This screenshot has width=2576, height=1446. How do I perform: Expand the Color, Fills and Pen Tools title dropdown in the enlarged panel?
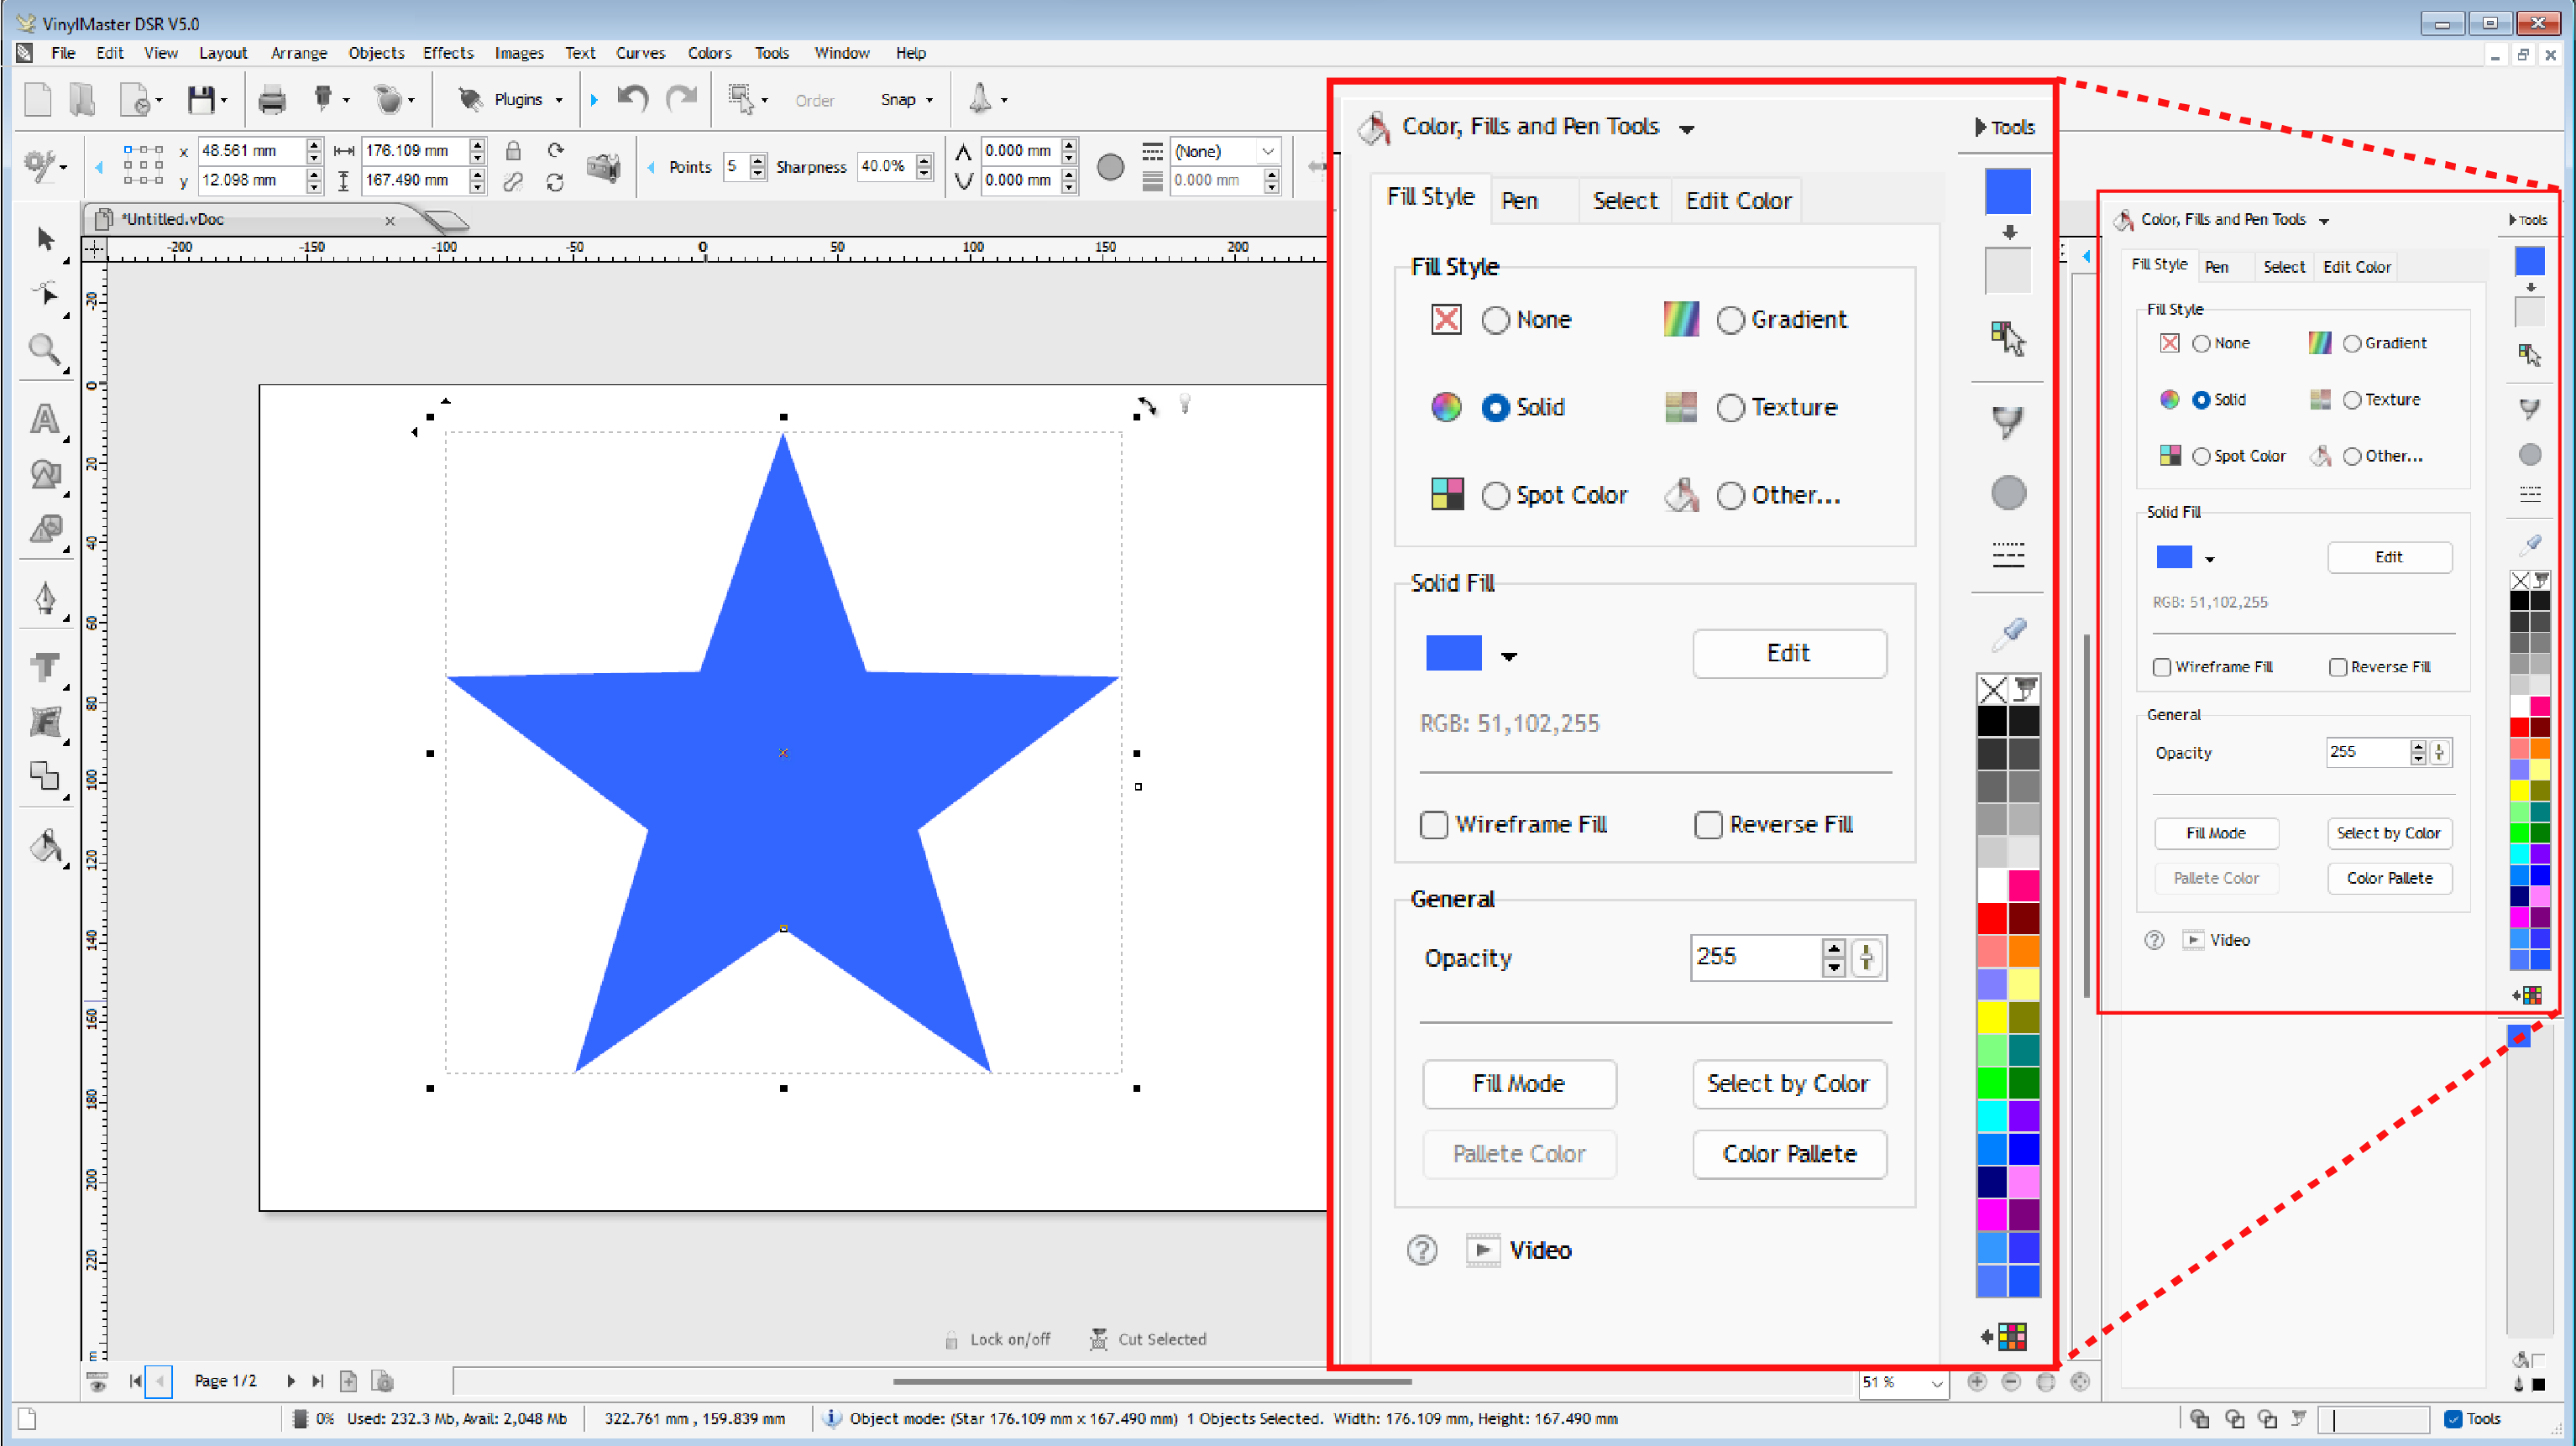pos(1687,129)
